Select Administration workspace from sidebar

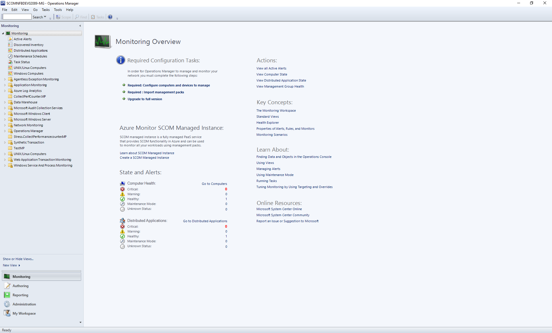tap(24, 304)
